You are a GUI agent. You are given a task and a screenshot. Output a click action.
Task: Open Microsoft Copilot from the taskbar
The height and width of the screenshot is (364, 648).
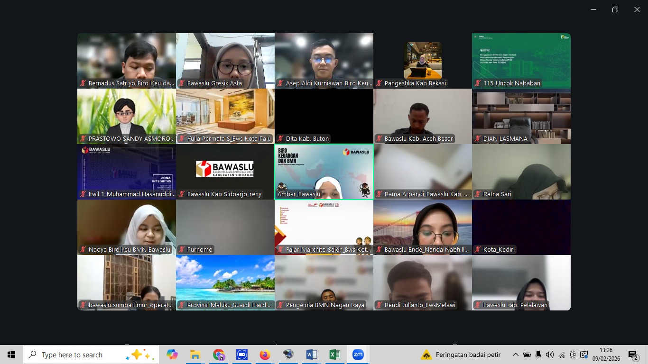pos(172,355)
